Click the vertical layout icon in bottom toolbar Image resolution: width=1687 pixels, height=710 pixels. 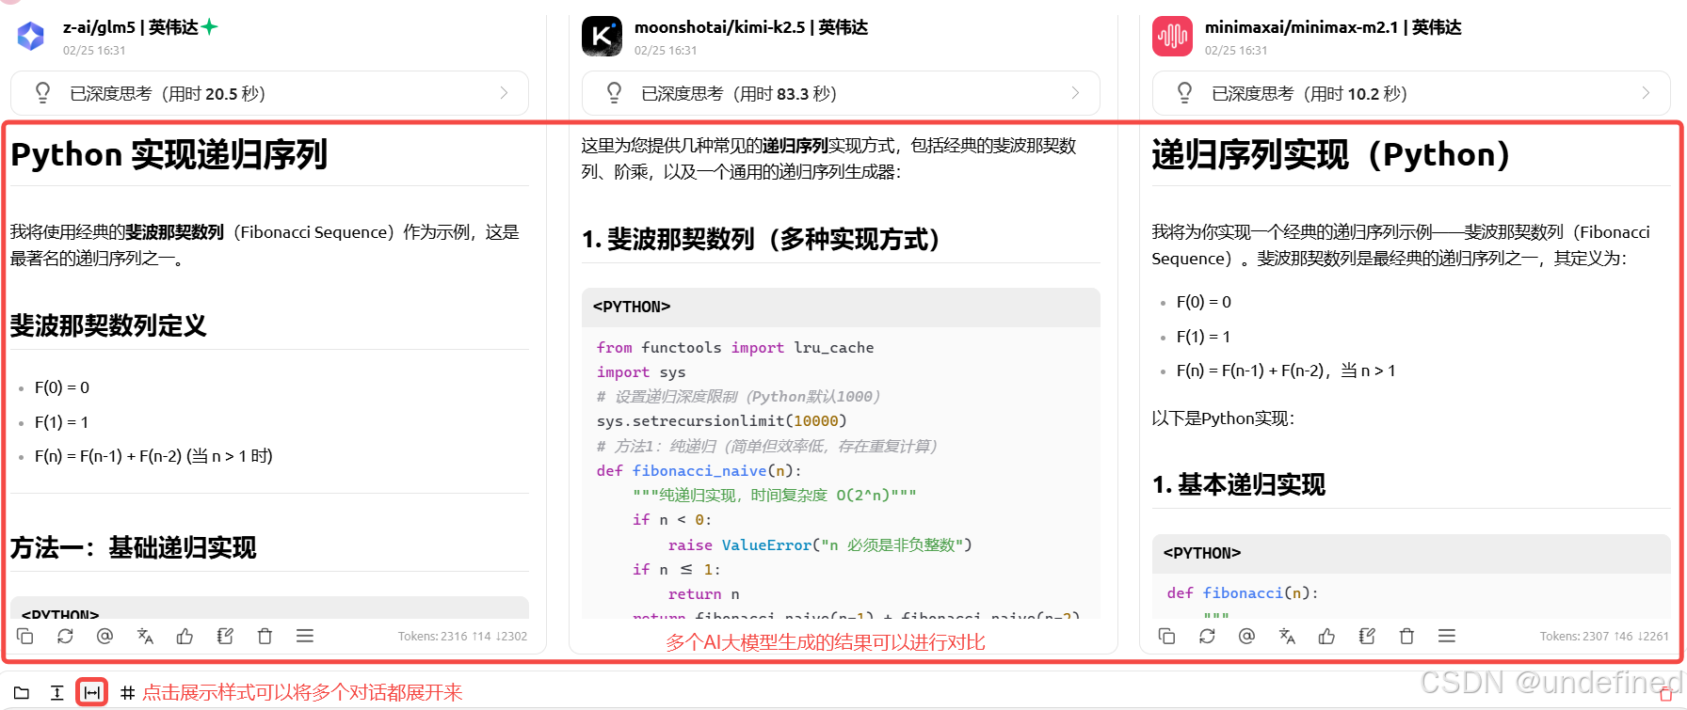(x=56, y=693)
